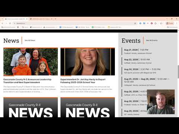179x134 pixels.
Task: Close the second browser tab
Action: [x=52, y=19]
